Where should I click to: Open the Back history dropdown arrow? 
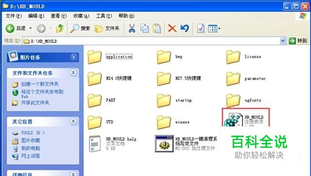(31, 28)
